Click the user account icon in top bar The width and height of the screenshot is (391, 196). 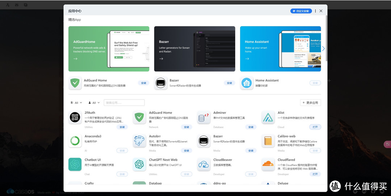(x=8, y=5)
